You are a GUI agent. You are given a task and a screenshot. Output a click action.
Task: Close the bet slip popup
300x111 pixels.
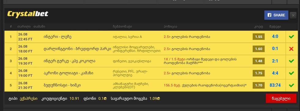pyautogui.click(x=293, y=15)
